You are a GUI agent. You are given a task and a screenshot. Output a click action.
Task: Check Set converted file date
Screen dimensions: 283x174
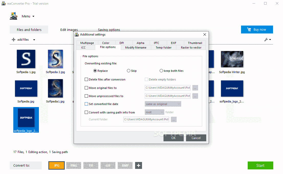point(86,104)
